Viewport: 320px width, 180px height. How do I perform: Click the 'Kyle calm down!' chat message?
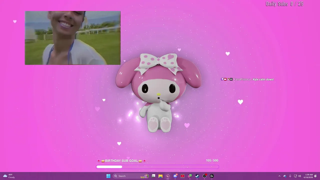263,79
